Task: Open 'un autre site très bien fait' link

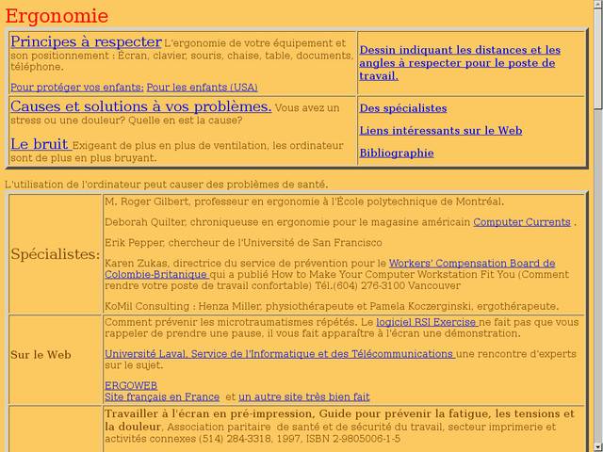Action: (x=303, y=397)
